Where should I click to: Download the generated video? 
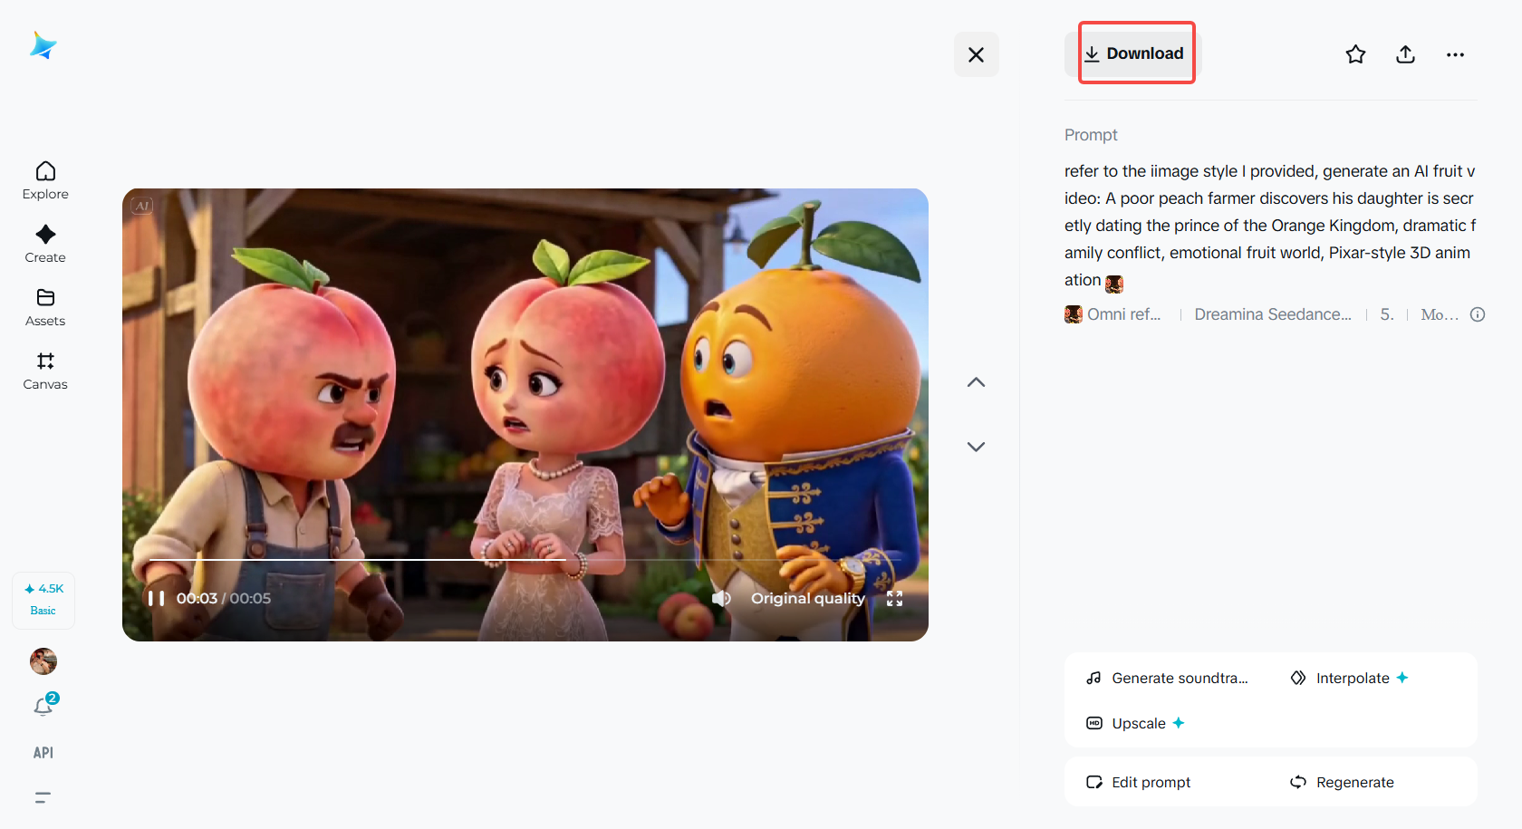(x=1133, y=53)
